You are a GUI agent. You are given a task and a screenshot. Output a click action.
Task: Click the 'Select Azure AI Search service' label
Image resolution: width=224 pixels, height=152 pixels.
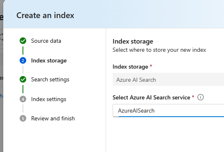[151, 97]
